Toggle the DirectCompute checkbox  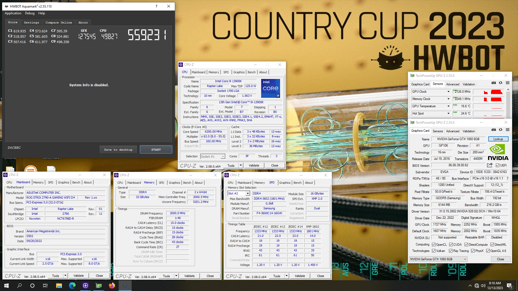point(466,245)
